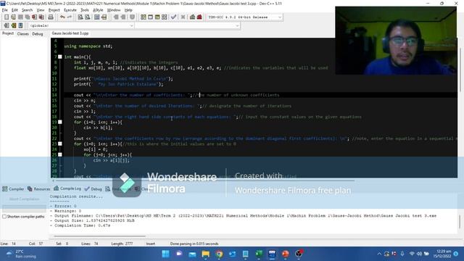Viewport: 464px width, 261px height.
Task: Click the Compile toolbar icon
Action: pyautogui.click(x=144, y=17)
